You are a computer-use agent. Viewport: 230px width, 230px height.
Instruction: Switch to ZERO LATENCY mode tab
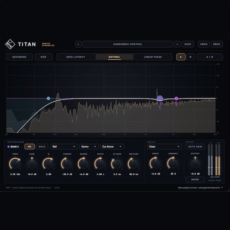click(x=75, y=57)
